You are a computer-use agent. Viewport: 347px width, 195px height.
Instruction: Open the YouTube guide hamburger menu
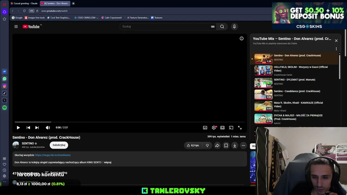click(x=16, y=27)
